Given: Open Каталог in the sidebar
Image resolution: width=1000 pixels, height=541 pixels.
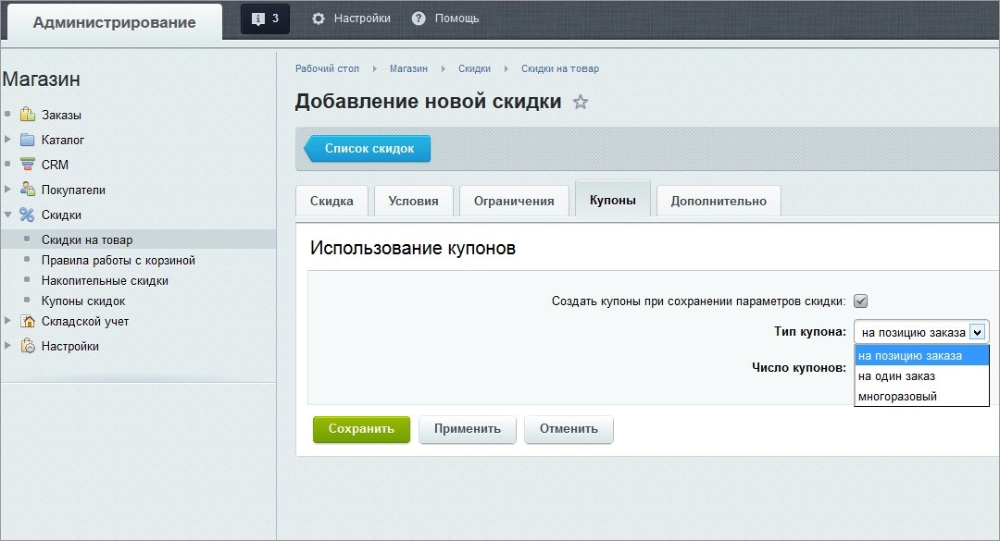Looking at the screenshot, I should point(63,140).
